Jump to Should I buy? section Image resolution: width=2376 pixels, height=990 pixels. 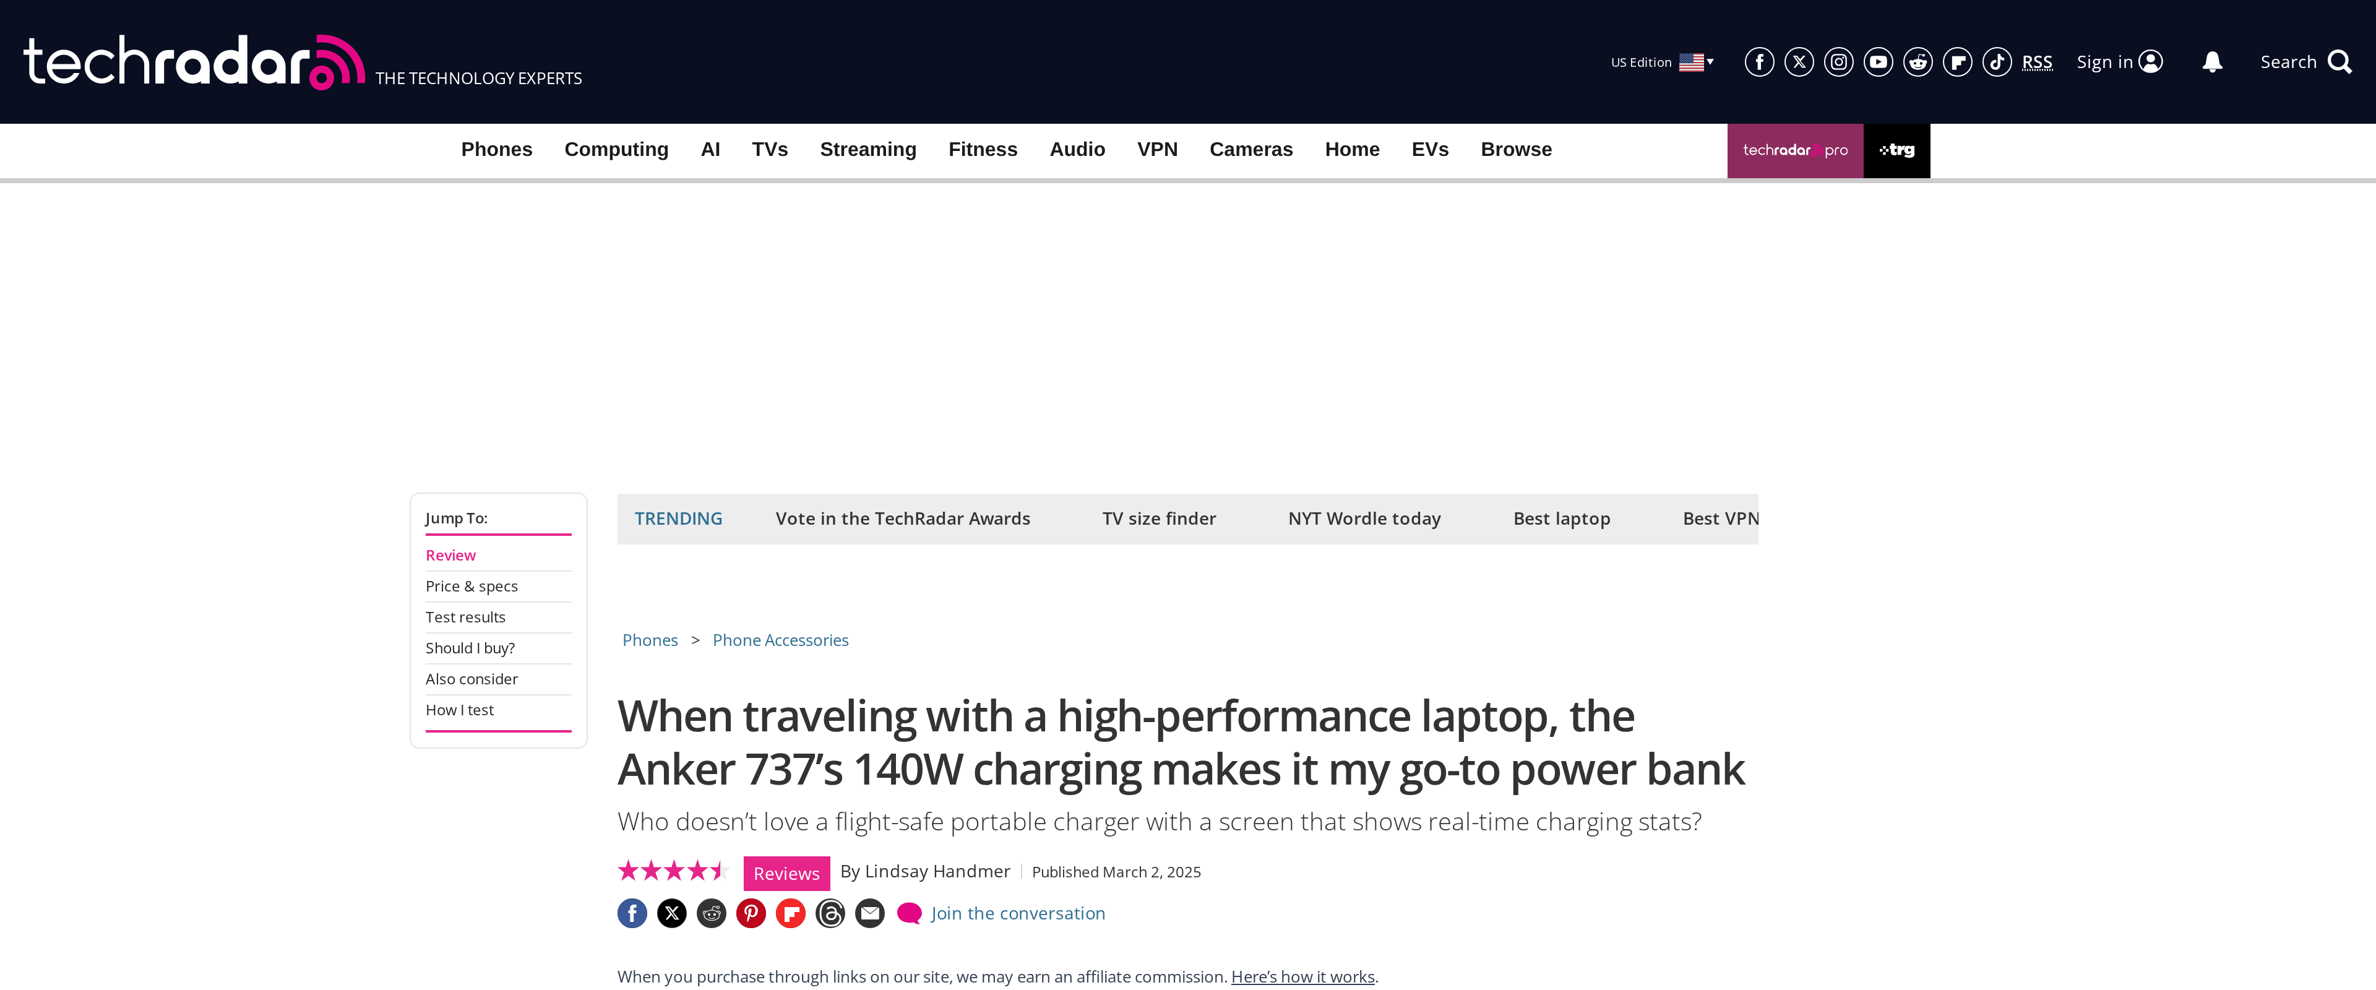[x=470, y=648]
